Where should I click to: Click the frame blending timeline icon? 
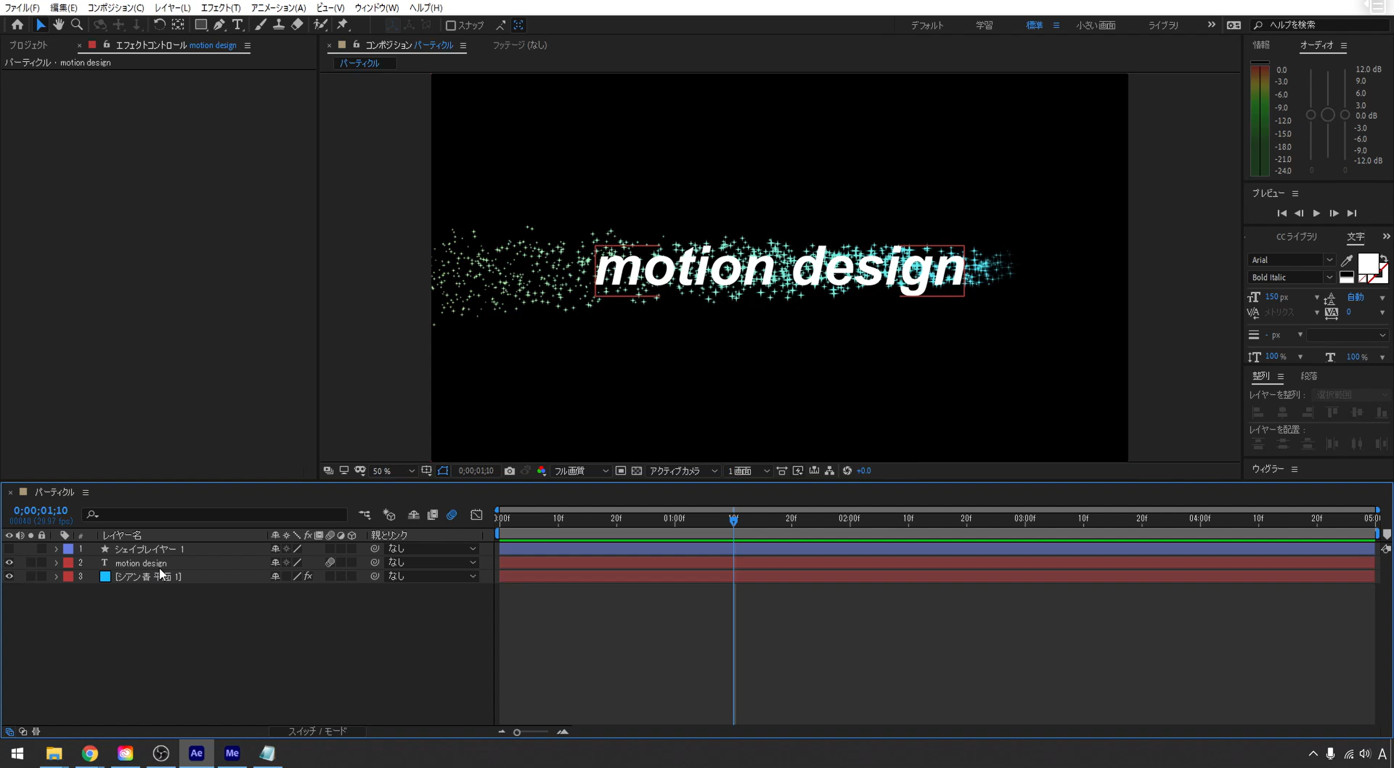[x=432, y=514]
